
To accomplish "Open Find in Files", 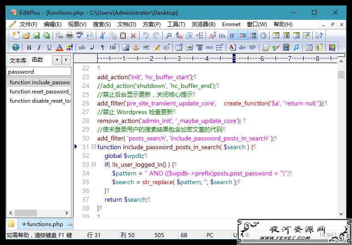I will [x=189, y=35].
